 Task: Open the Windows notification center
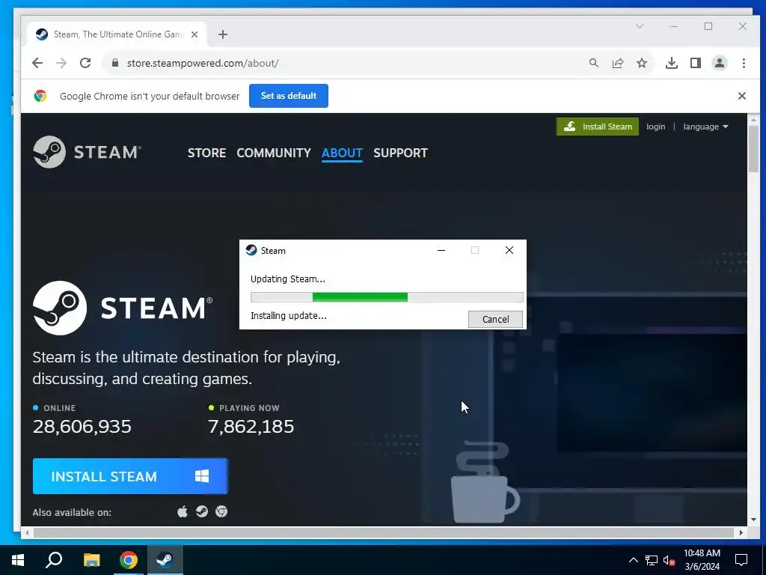(x=741, y=560)
